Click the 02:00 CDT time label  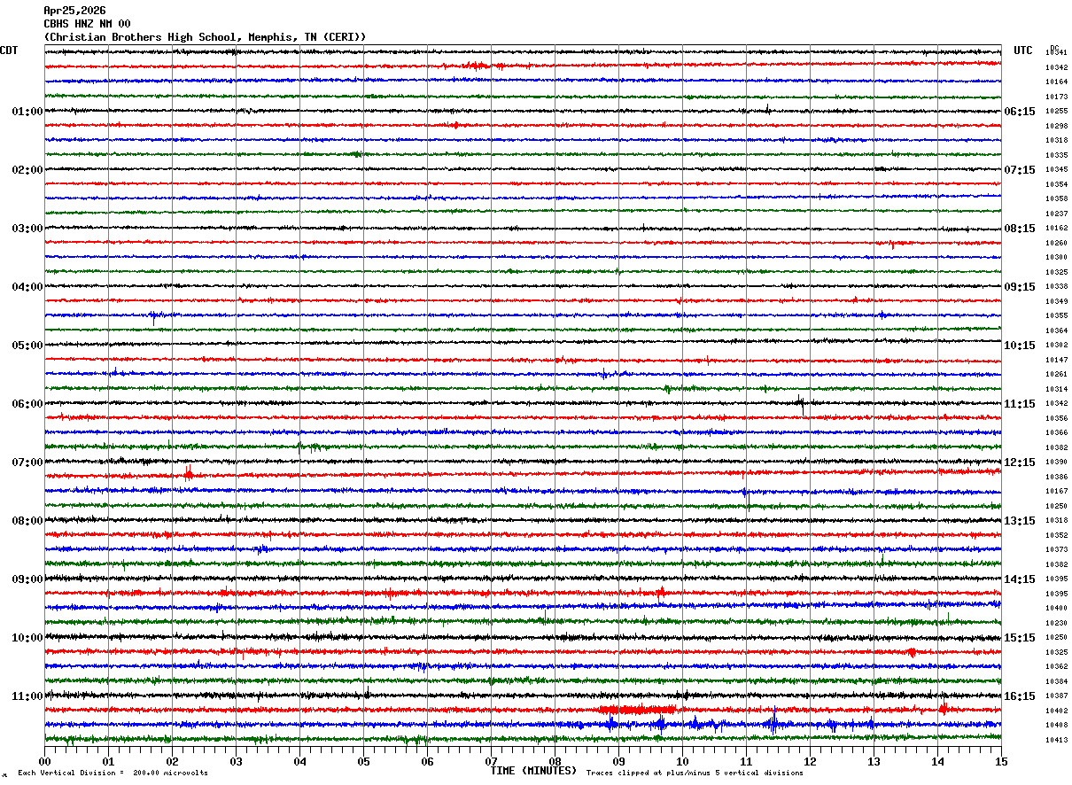27,170
